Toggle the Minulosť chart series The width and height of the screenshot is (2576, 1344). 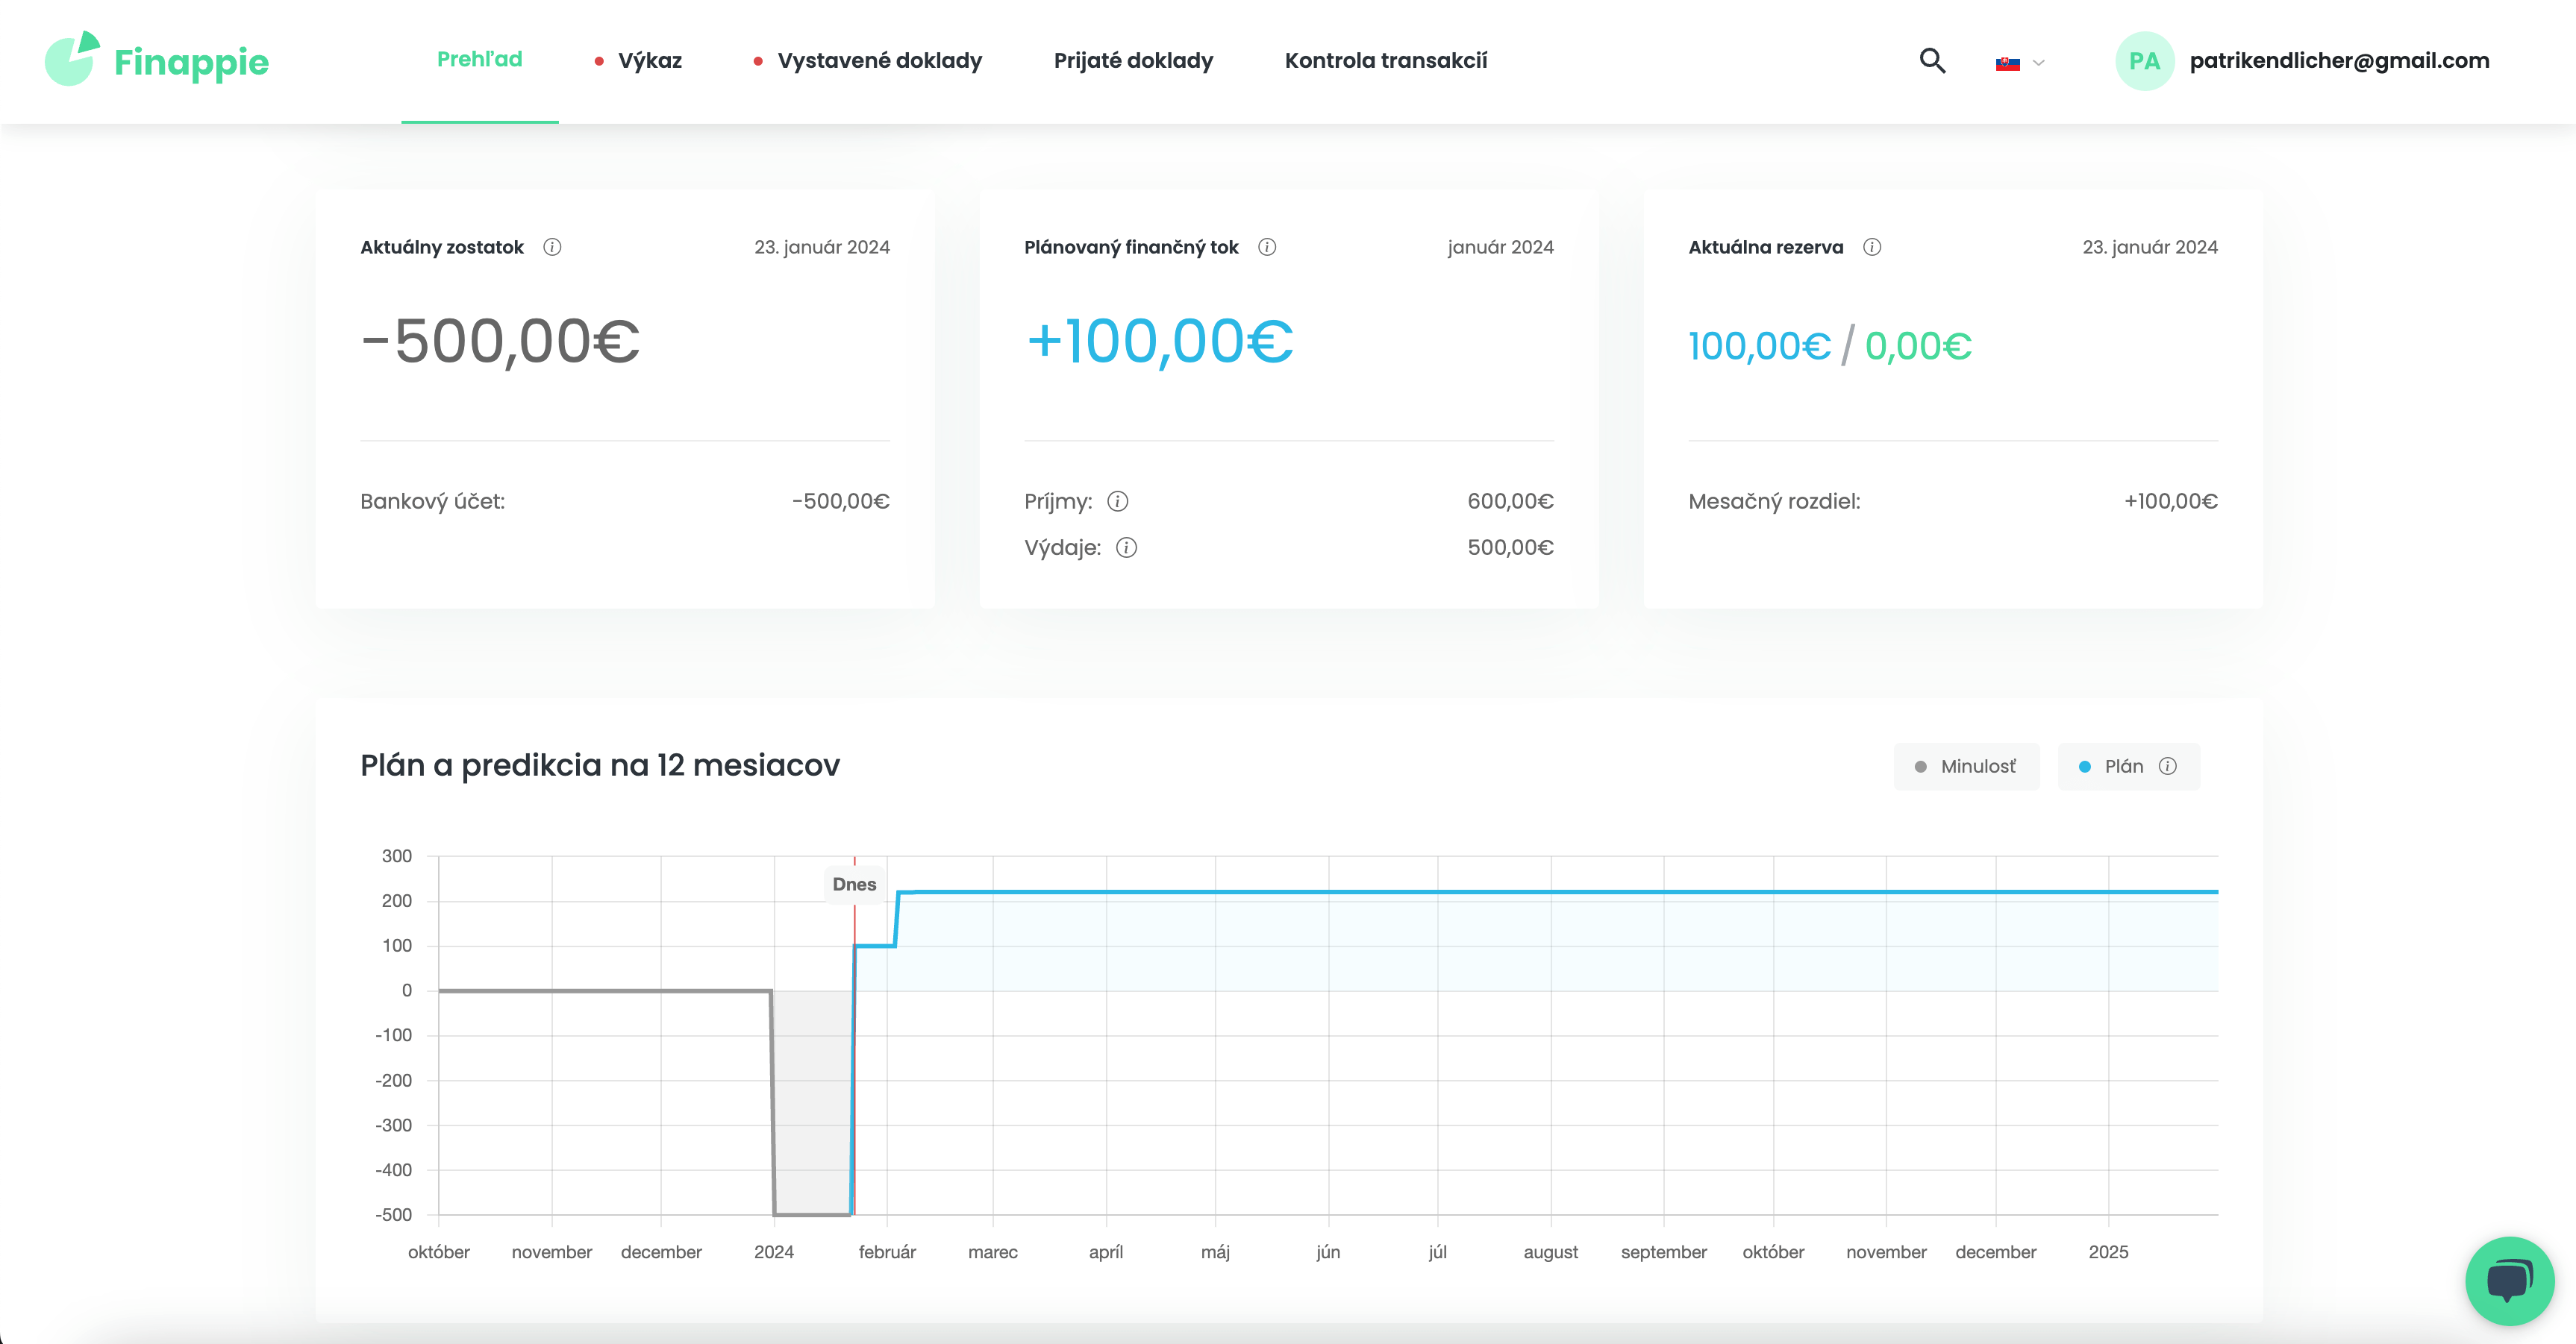pyautogui.click(x=1966, y=767)
